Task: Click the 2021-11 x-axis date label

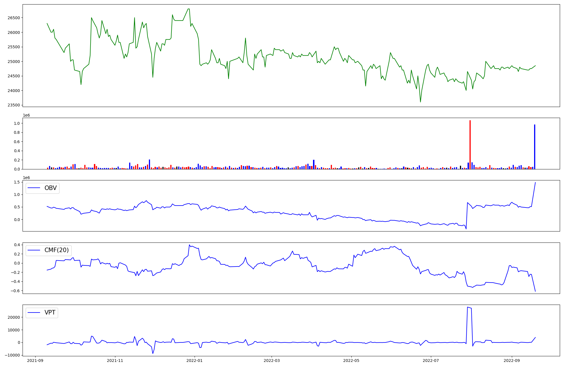Action: [115, 360]
